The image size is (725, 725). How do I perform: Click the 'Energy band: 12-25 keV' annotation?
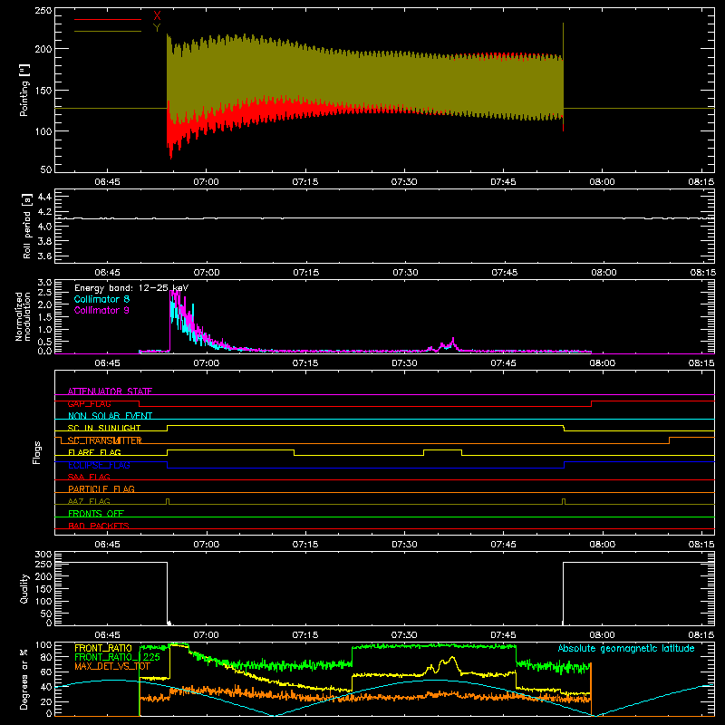pyautogui.click(x=131, y=288)
